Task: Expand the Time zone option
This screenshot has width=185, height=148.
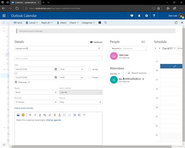Action: pos(22,82)
